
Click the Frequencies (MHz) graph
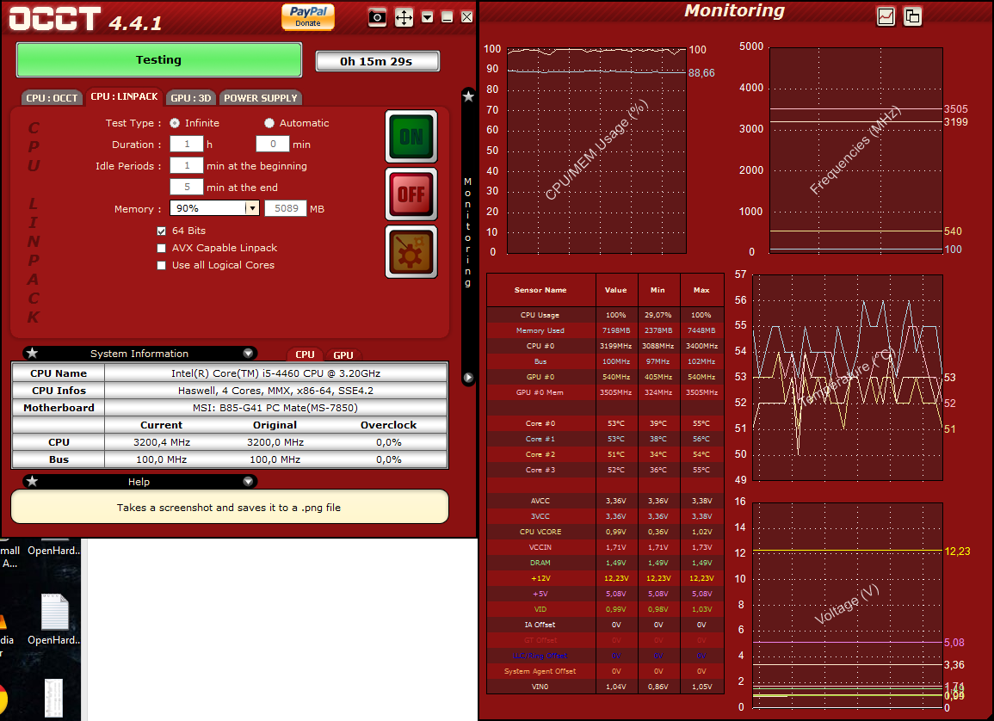coord(855,151)
